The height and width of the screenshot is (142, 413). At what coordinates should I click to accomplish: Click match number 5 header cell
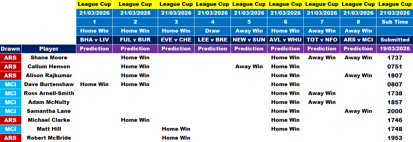[249, 22]
